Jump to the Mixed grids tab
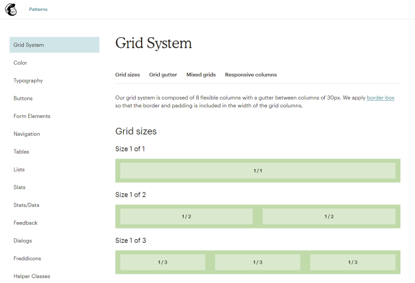 click(201, 75)
